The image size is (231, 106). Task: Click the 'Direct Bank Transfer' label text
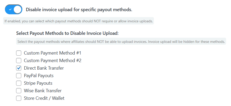coord(44,68)
